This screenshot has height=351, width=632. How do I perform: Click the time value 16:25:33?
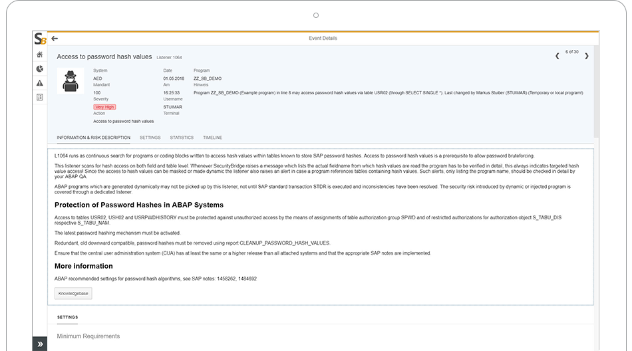click(x=171, y=92)
